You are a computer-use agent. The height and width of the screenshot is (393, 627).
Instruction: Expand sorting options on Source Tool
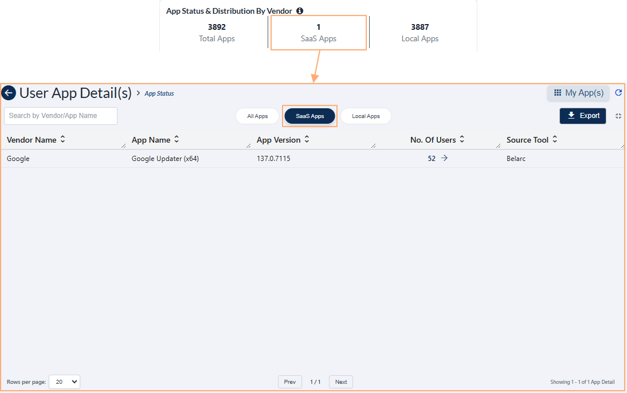point(554,140)
